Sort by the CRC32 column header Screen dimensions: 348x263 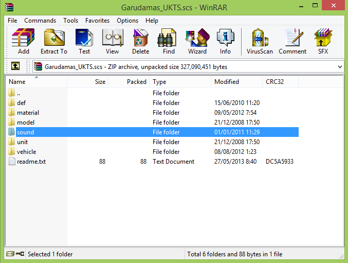point(280,82)
